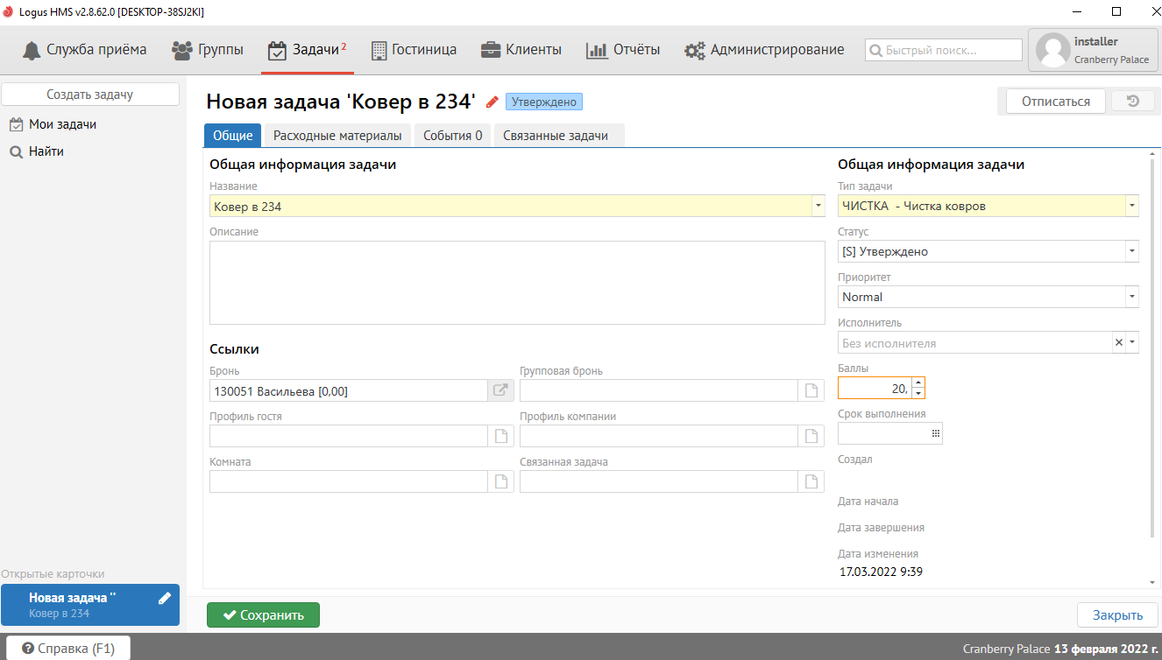
Task: Click the green Сохранить button
Action: 263,614
